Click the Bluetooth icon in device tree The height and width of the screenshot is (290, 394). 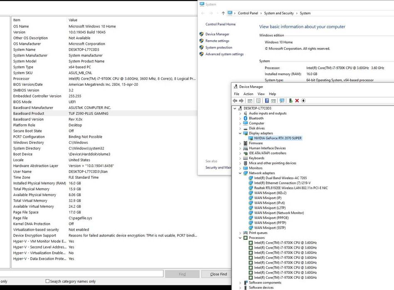pyautogui.click(x=246, y=118)
